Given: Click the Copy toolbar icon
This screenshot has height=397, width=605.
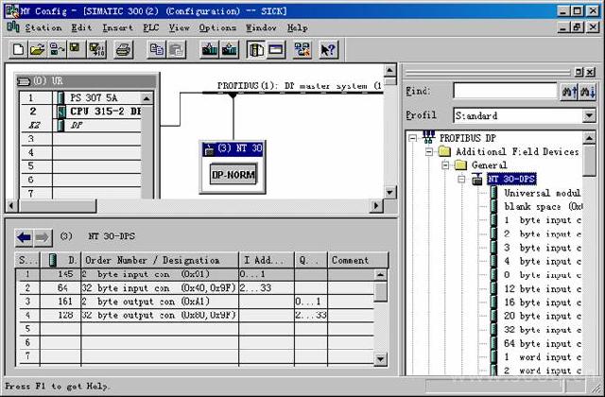Looking at the screenshot, I should (x=156, y=49).
